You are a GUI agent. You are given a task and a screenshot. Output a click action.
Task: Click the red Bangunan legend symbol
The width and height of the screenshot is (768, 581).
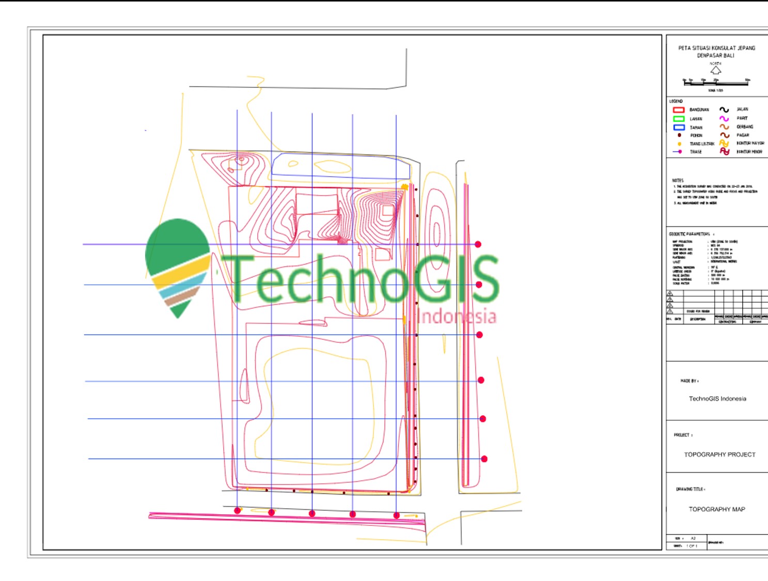[679, 110]
